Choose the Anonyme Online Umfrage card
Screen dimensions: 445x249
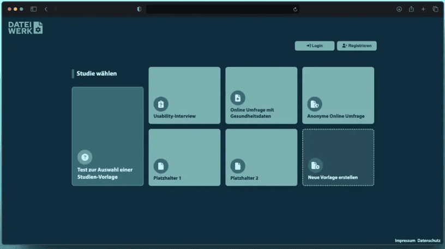tap(338, 96)
